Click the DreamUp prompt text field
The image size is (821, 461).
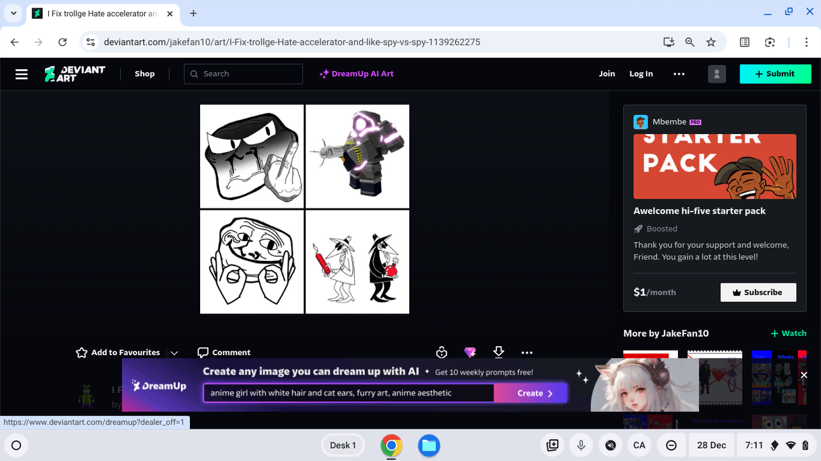click(x=349, y=393)
